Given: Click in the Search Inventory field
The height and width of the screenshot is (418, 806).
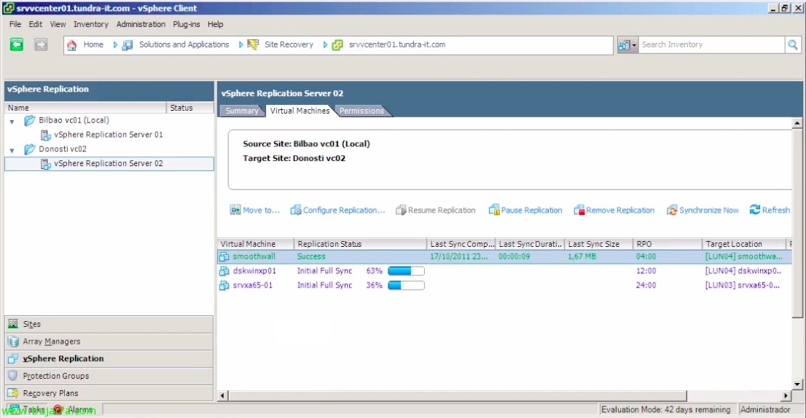Looking at the screenshot, I should [x=711, y=44].
